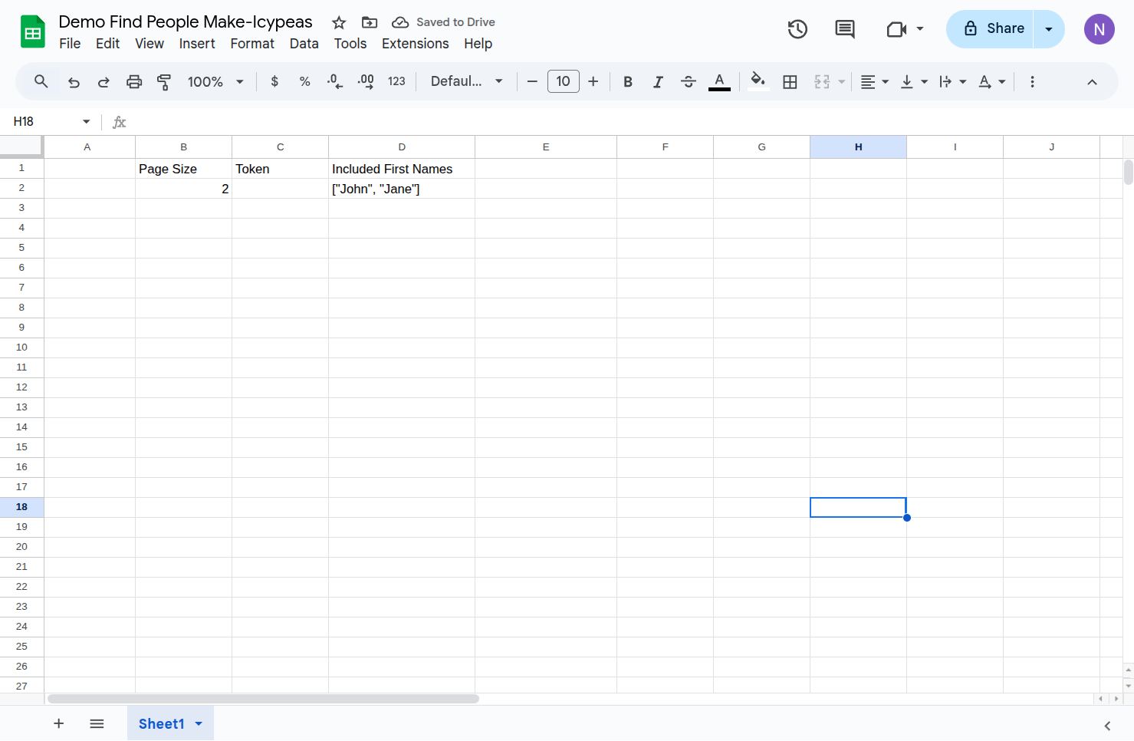Select column D header
The width and height of the screenshot is (1134, 741).
pos(402,147)
